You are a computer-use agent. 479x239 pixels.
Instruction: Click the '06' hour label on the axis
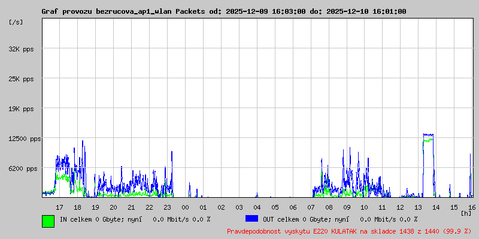[x=293, y=207]
